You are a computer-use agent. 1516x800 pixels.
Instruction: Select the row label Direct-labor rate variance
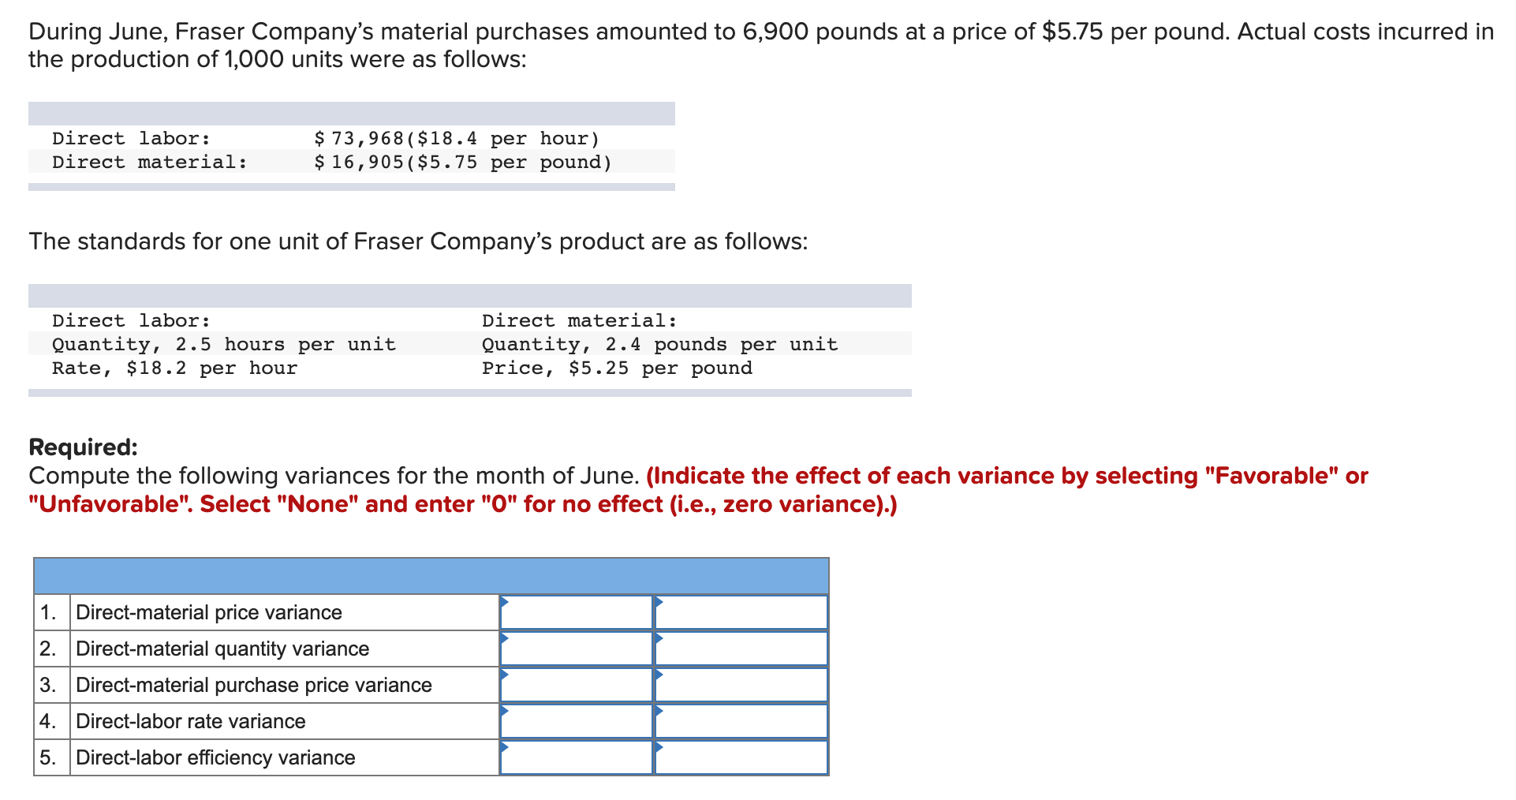click(x=190, y=721)
